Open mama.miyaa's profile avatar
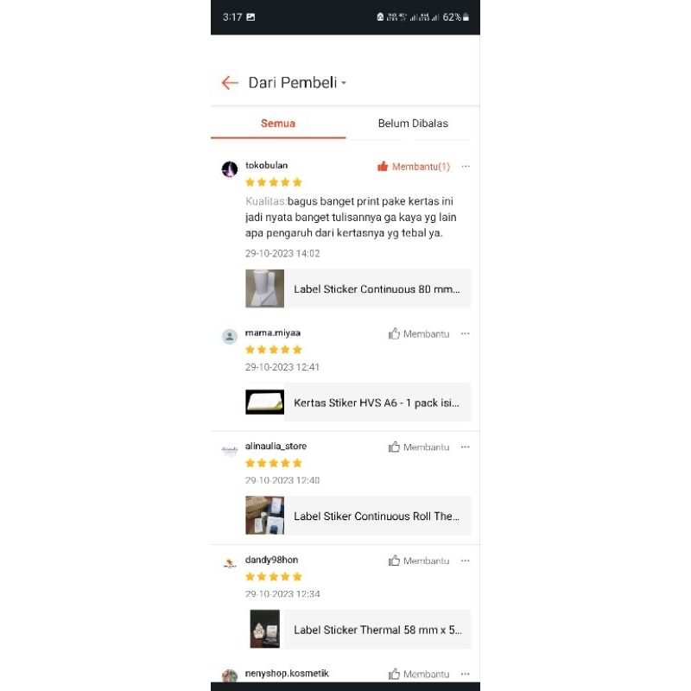 [230, 337]
